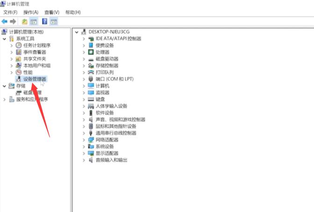The width and height of the screenshot is (314, 212).
Task: Click the Forward arrow toolbar icon
Action: pyautogui.click(x=13, y=21)
